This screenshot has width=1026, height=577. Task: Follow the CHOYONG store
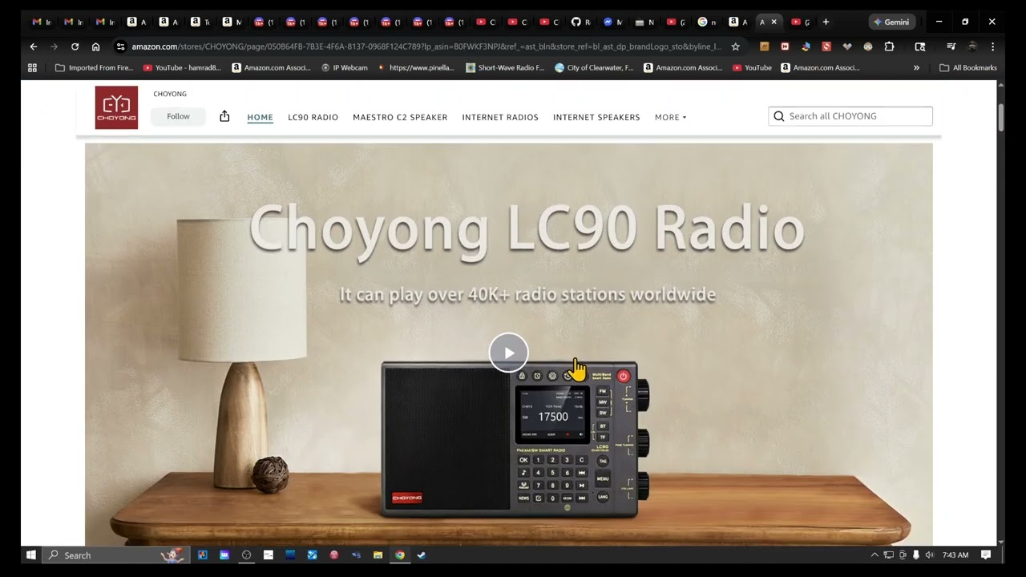point(178,116)
